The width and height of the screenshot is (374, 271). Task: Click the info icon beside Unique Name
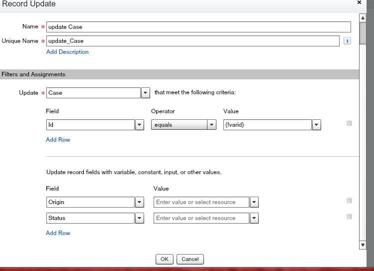[x=348, y=41]
